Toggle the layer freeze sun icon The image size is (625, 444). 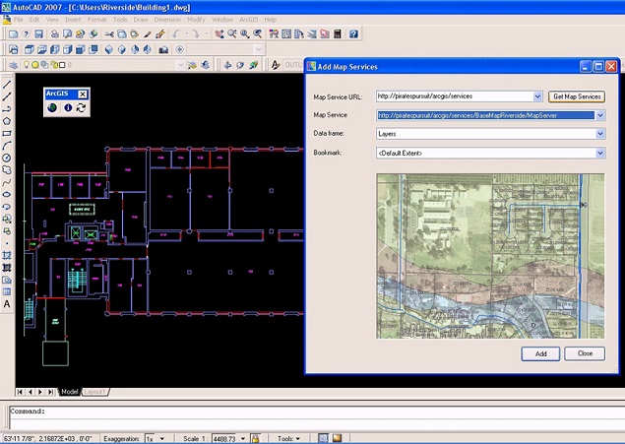[35, 65]
